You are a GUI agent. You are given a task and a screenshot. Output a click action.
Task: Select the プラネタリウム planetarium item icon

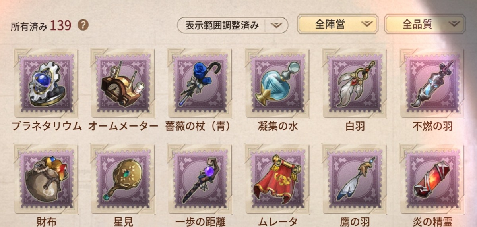(47, 83)
